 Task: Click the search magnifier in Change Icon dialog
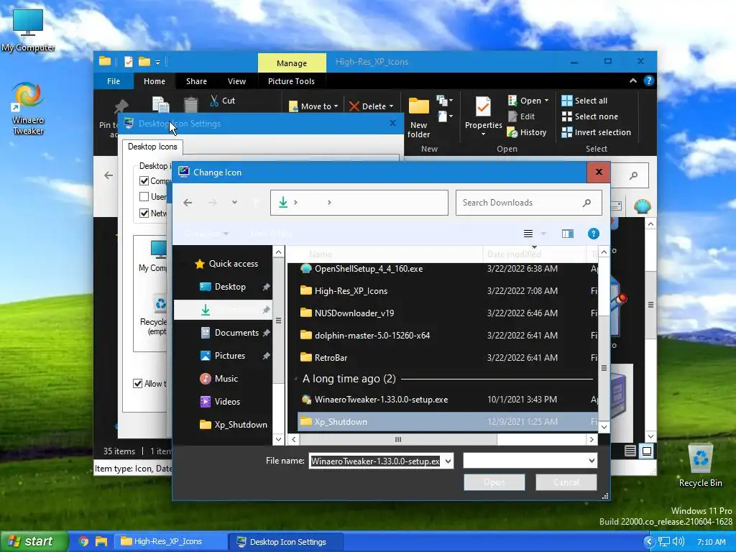586,203
